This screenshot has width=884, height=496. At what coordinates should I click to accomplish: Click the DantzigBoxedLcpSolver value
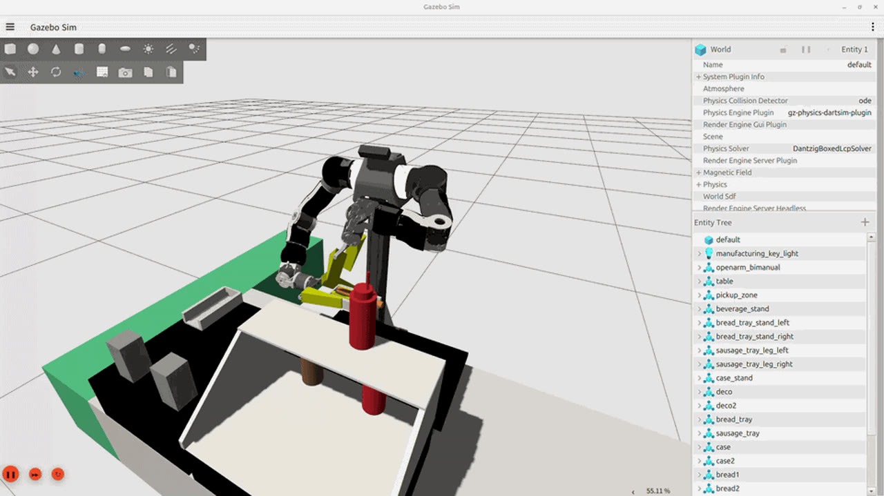coord(832,148)
